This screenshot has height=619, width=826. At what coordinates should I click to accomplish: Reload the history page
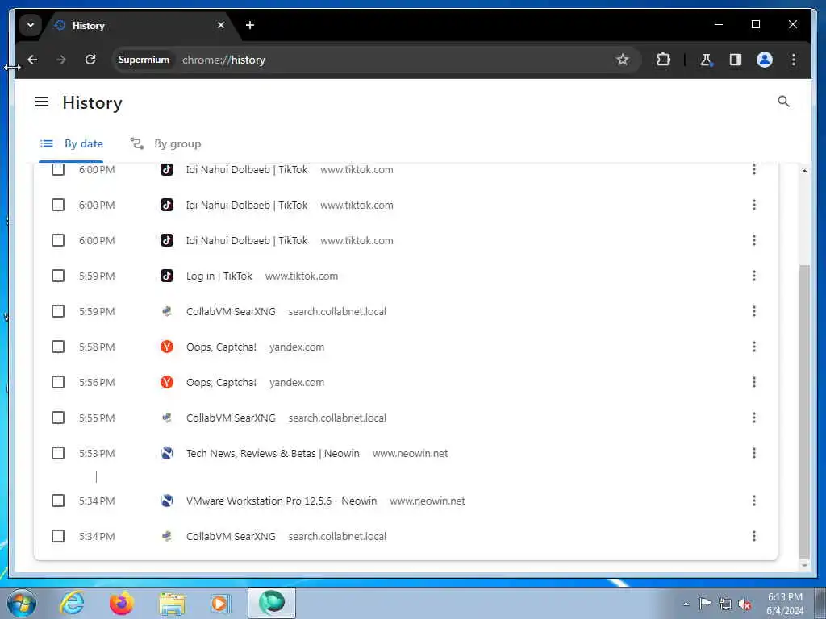(90, 60)
